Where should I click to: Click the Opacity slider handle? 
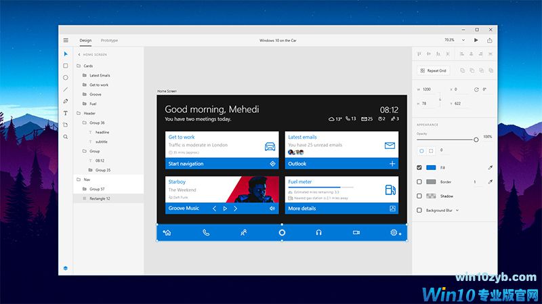point(476,139)
